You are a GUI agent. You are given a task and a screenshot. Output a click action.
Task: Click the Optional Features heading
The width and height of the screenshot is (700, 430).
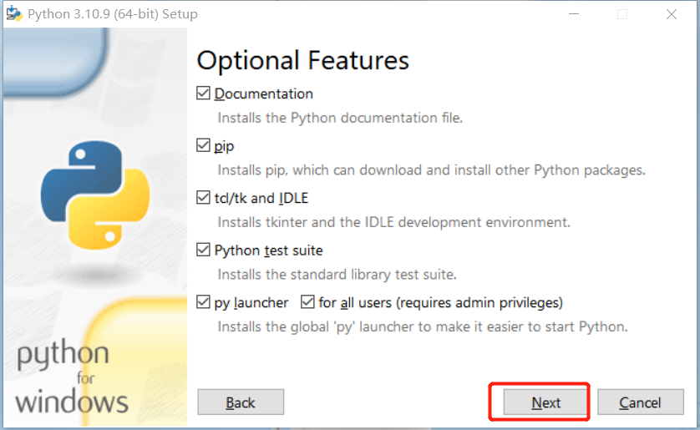pos(302,61)
